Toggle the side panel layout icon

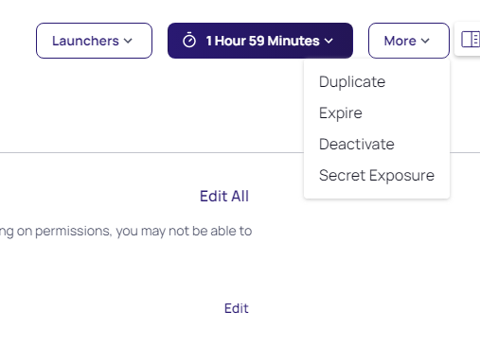coord(471,40)
